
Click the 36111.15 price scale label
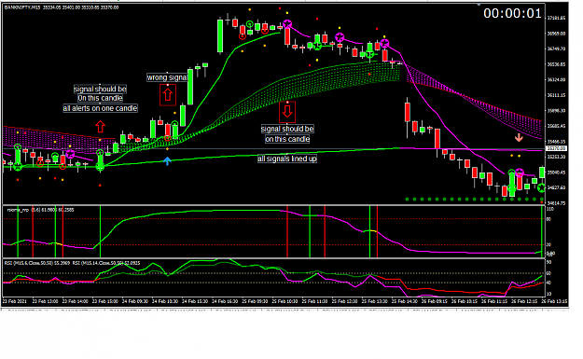[x=556, y=95]
